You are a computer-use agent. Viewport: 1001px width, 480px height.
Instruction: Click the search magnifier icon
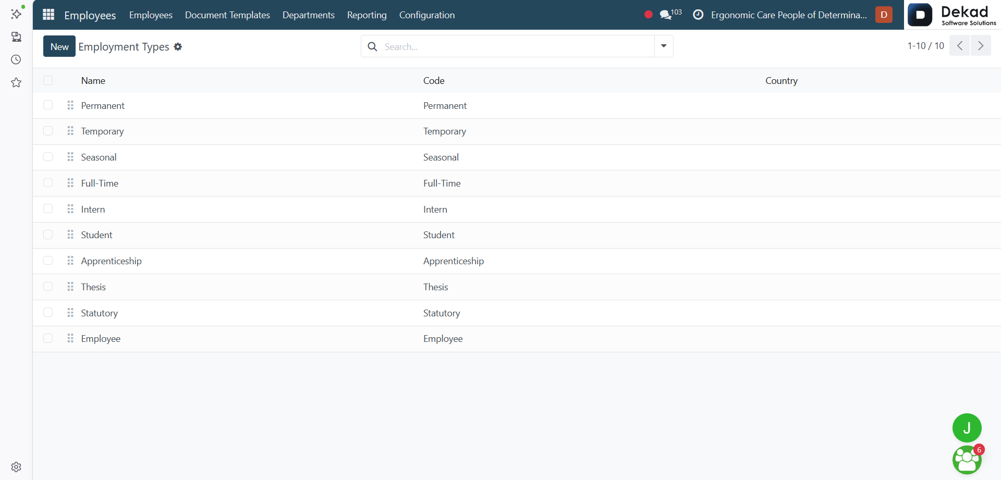pos(372,46)
